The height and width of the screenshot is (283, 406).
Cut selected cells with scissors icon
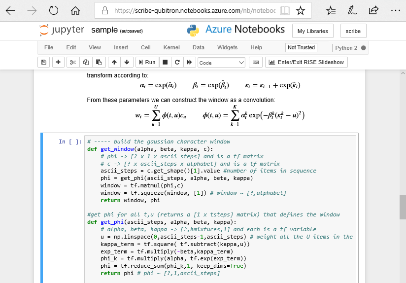(x=72, y=62)
